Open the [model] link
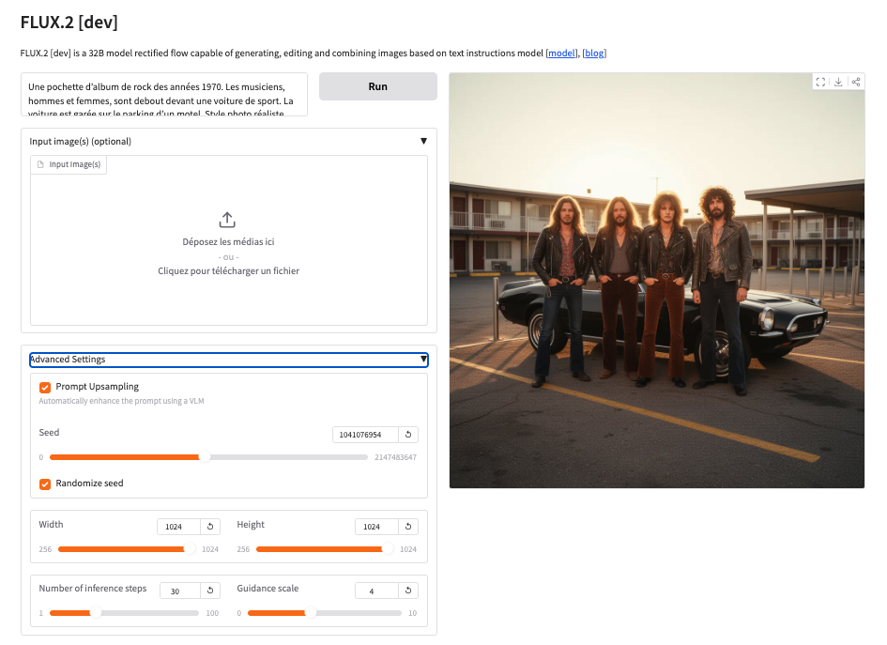The height and width of the screenshot is (645, 887). click(561, 54)
